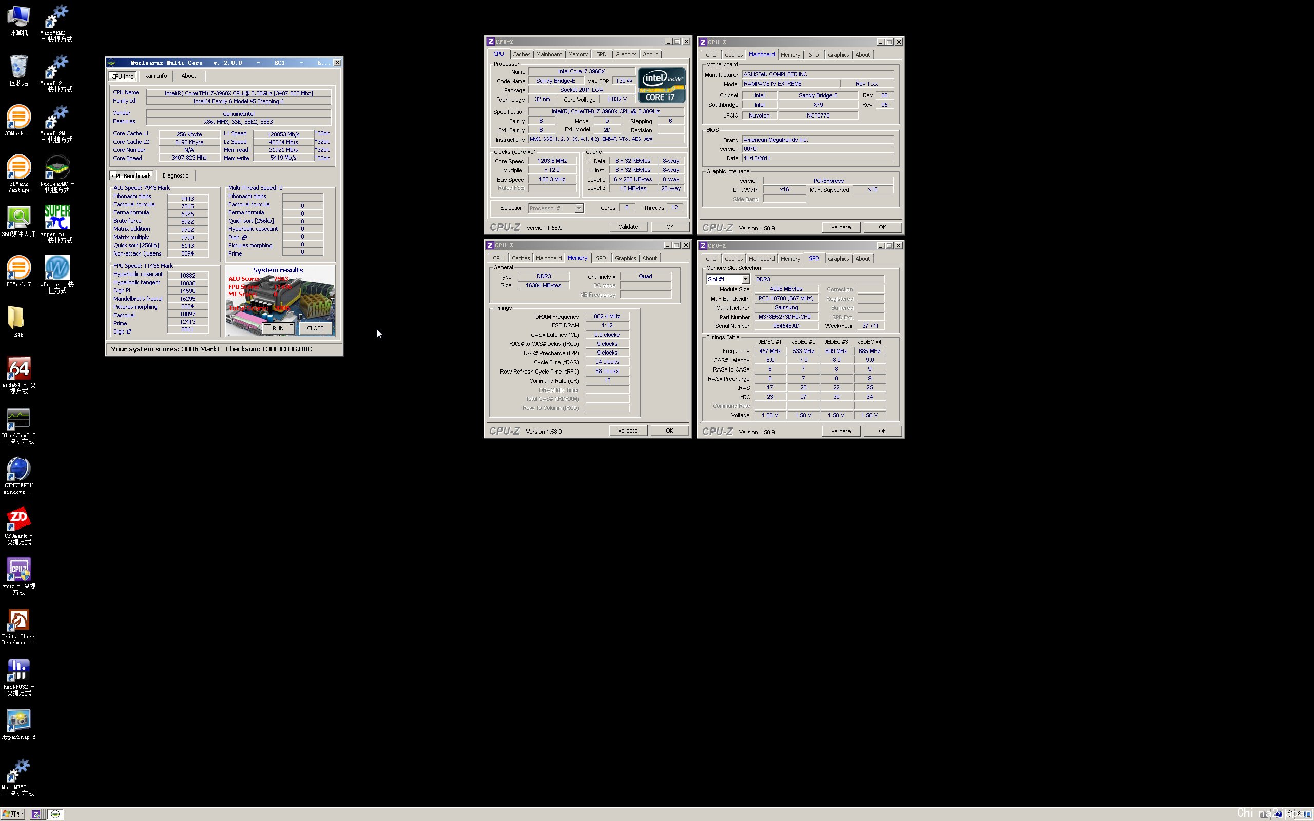Click RUN button in Nuclearus

(x=278, y=328)
